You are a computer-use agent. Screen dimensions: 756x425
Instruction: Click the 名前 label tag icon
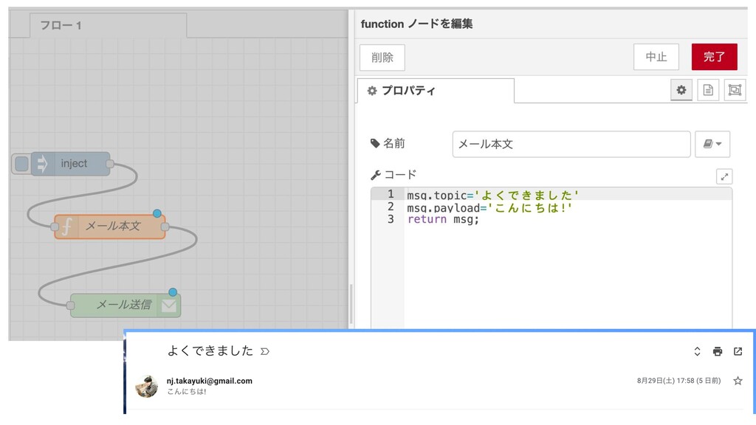tap(375, 143)
